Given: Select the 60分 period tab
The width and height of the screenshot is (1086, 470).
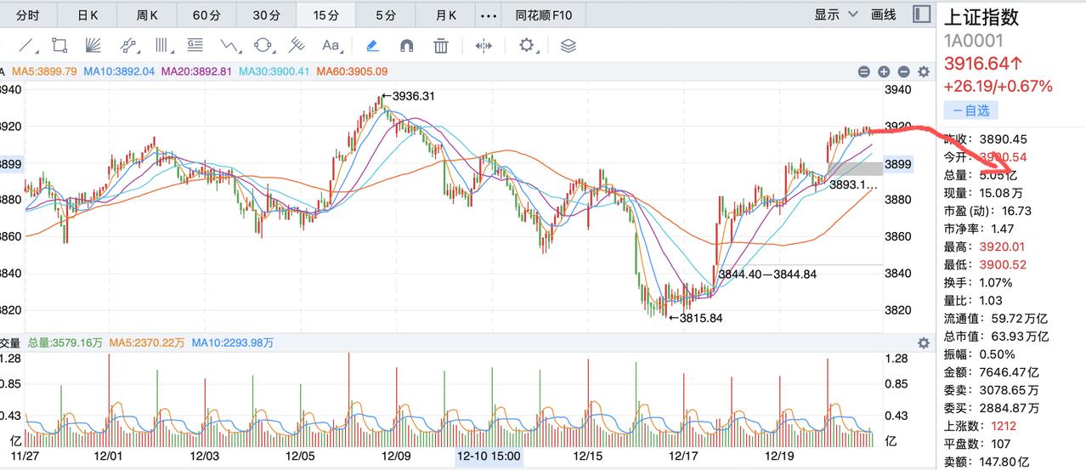Looking at the screenshot, I should point(206,14).
